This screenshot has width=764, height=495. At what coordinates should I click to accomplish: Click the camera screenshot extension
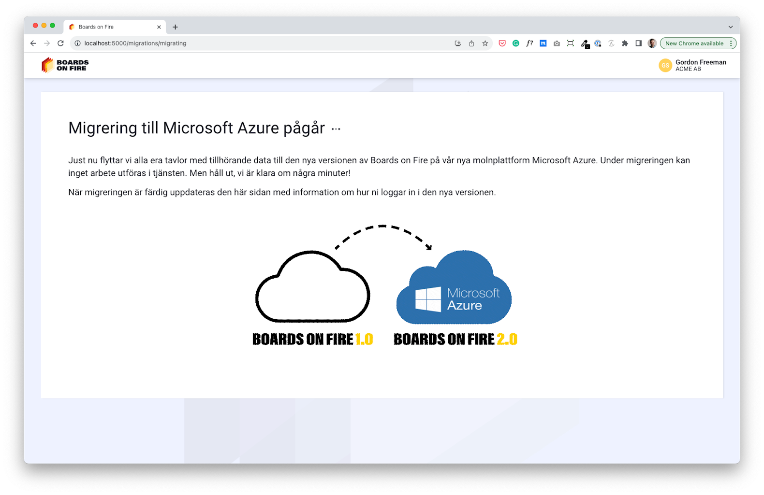(557, 43)
